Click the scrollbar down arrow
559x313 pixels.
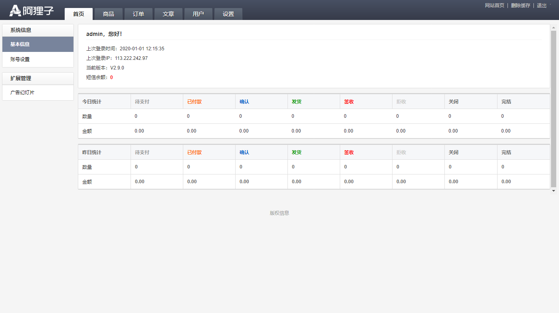[553, 191]
